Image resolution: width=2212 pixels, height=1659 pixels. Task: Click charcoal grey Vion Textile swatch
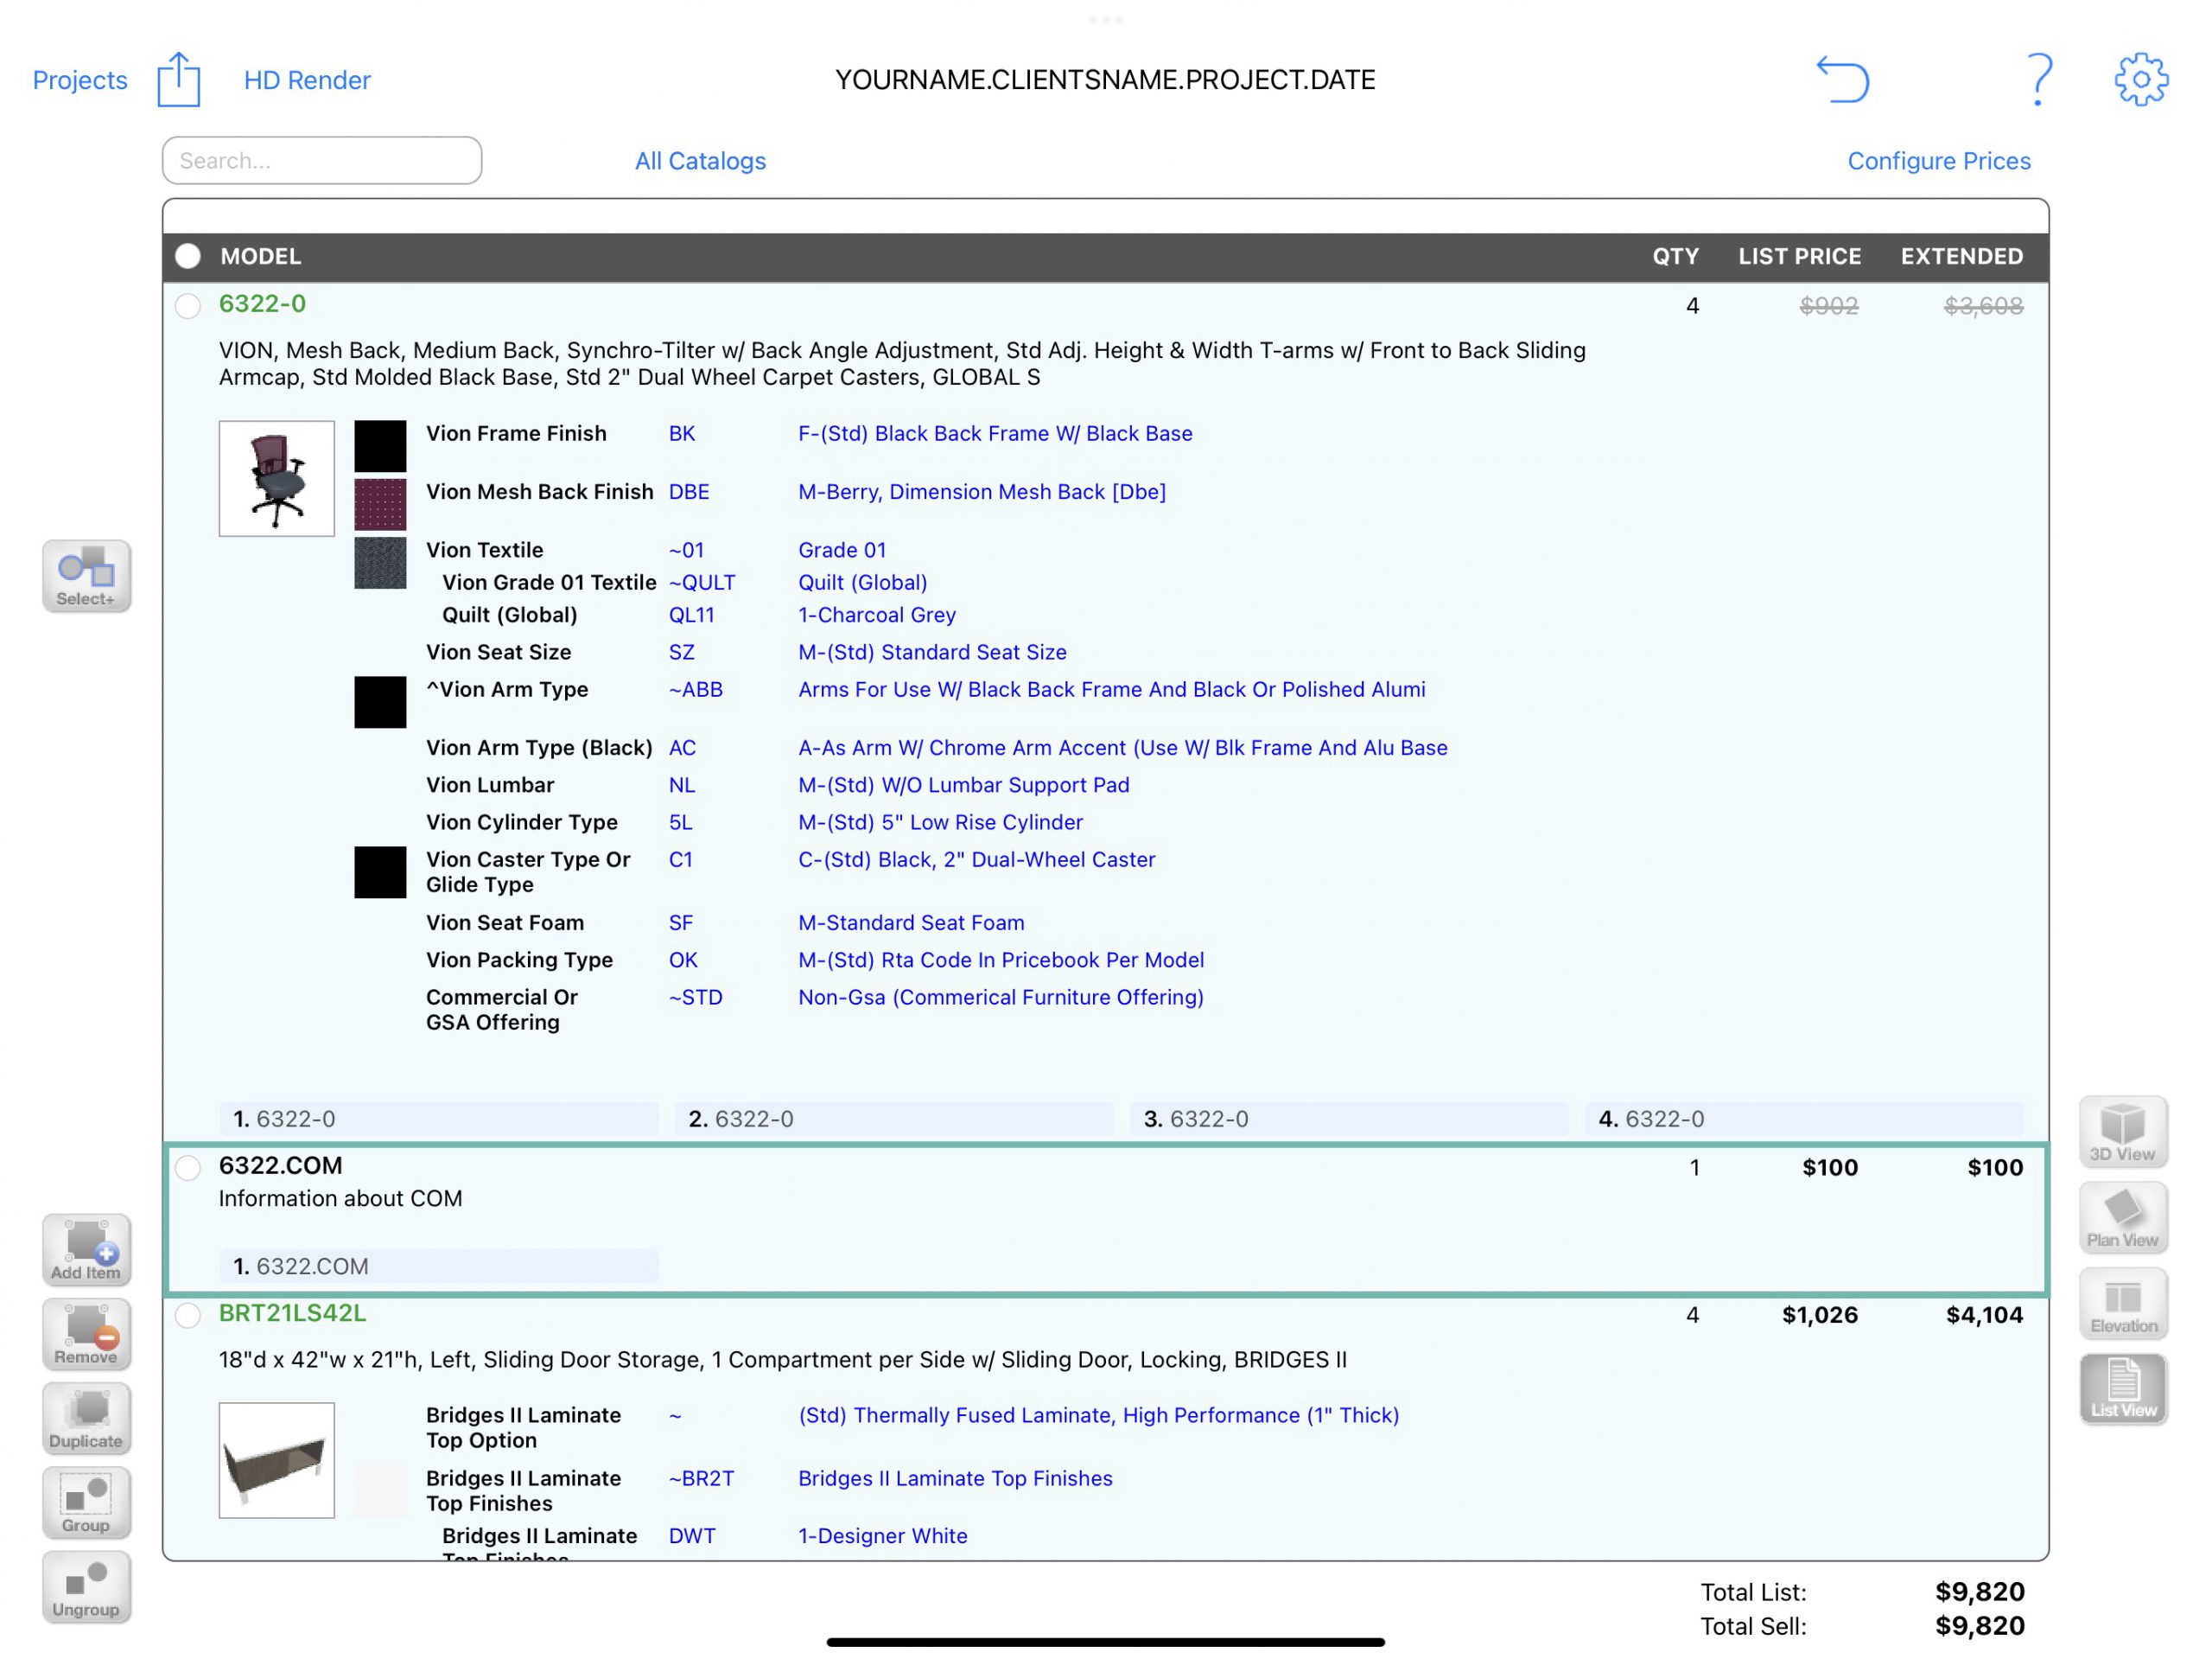(x=380, y=562)
